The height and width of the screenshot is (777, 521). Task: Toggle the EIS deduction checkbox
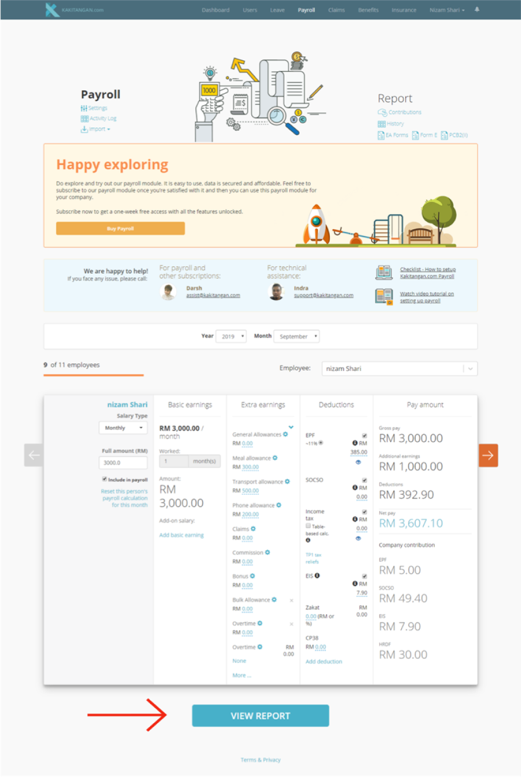[x=364, y=576]
